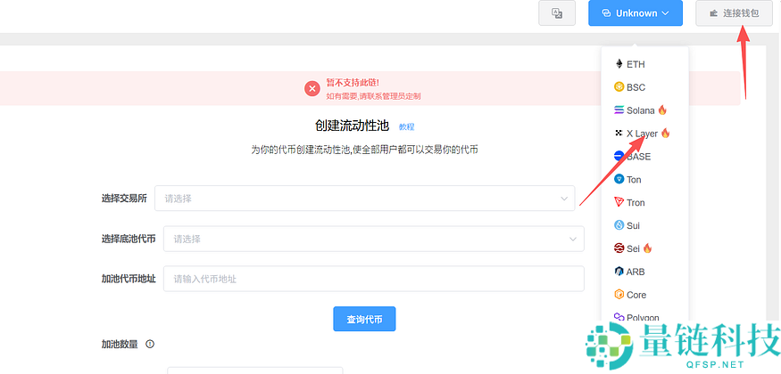Click the Tron red triangle icon

pyautogui.click(x=619, y=202)
